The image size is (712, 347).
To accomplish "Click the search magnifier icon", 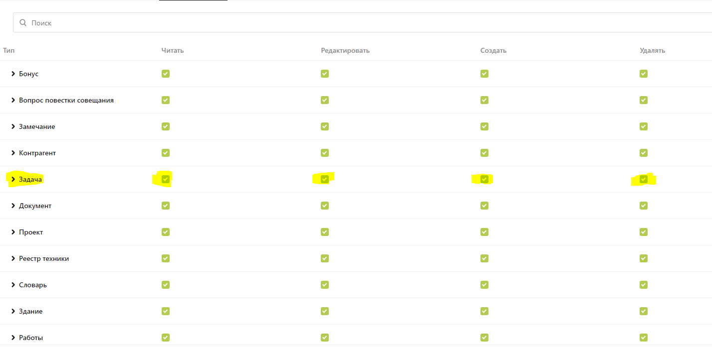I will click(23, 23).
